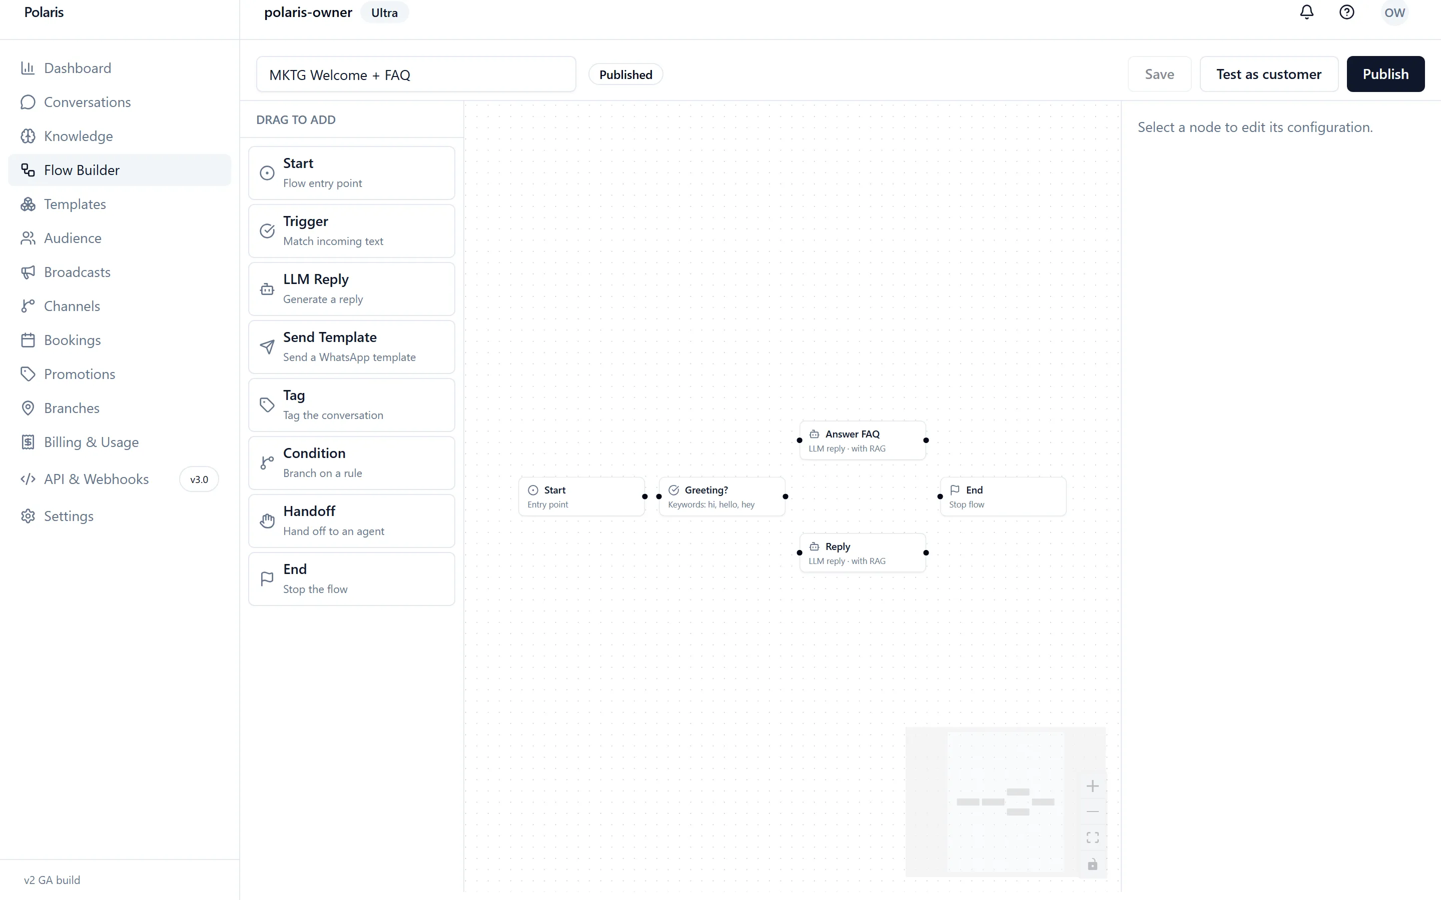Select the Reply LLM node on canvas
The width and height of the screenshot is (1441, 900).
click(x=862, y=553)
